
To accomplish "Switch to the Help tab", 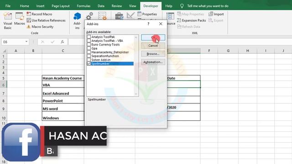I will point(168,6).
